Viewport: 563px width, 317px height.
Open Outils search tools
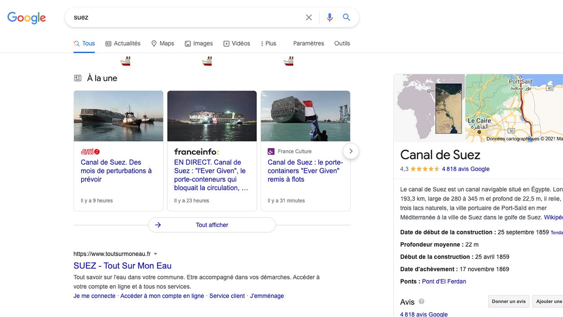(x=342, y=43)
